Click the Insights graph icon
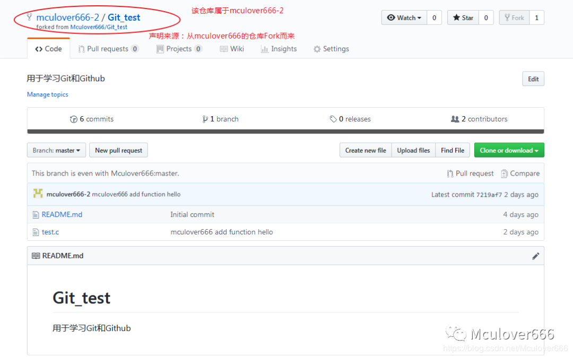The height and width of the screenshot is (358, 573). [x=265, y=49]
